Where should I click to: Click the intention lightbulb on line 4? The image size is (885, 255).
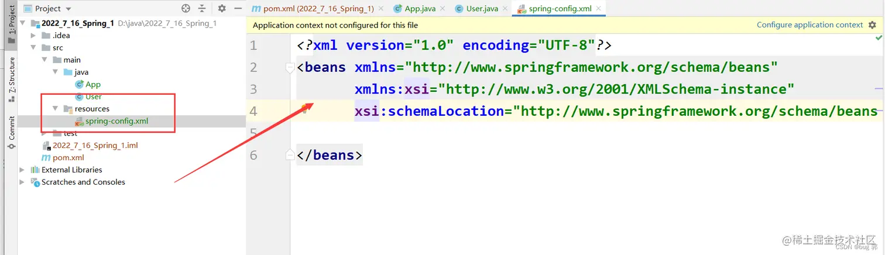coord(305,108)
